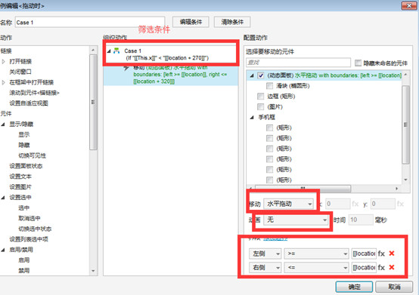Expand the 打开链接 action group
Viewport: 419px width, 295px height.
(4, 61)
